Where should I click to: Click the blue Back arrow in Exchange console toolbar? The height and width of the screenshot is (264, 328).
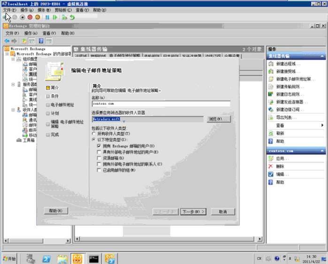7,41
